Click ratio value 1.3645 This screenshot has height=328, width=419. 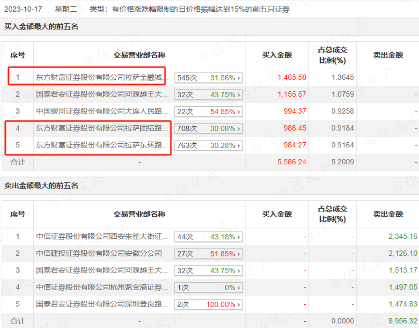coord(343,77)
